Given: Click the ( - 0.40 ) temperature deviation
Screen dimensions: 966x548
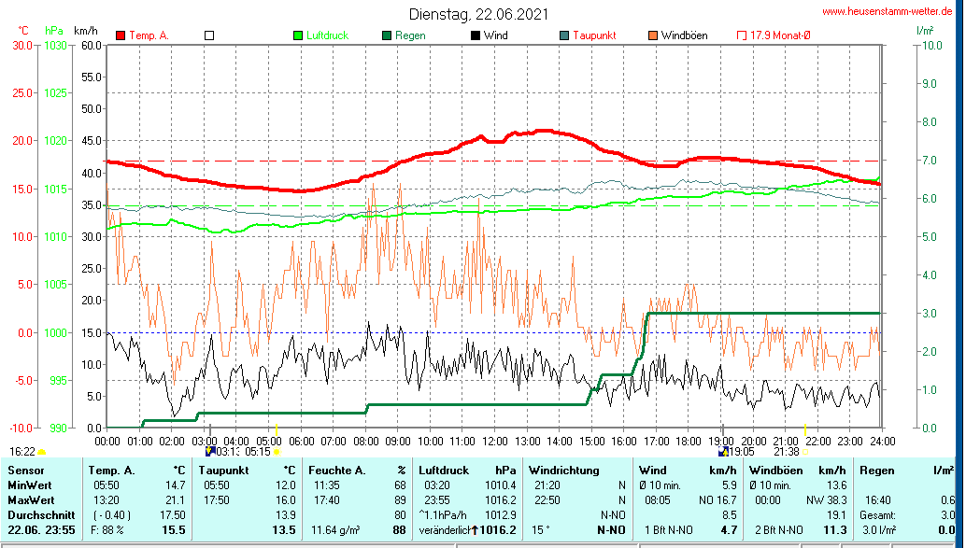Looking at the screenshot, I should coord(112,514).
